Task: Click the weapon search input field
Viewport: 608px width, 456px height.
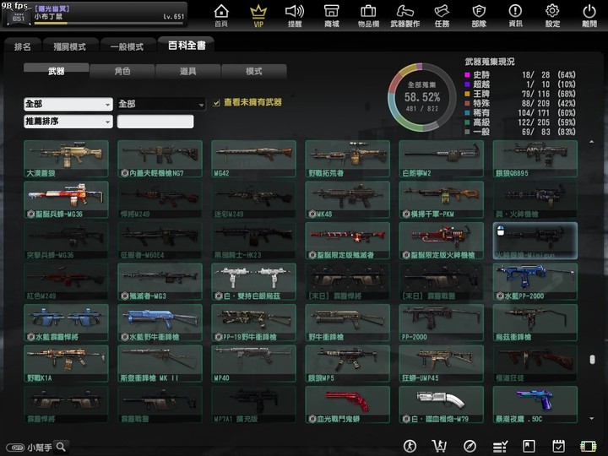Action: pos(155,122)
